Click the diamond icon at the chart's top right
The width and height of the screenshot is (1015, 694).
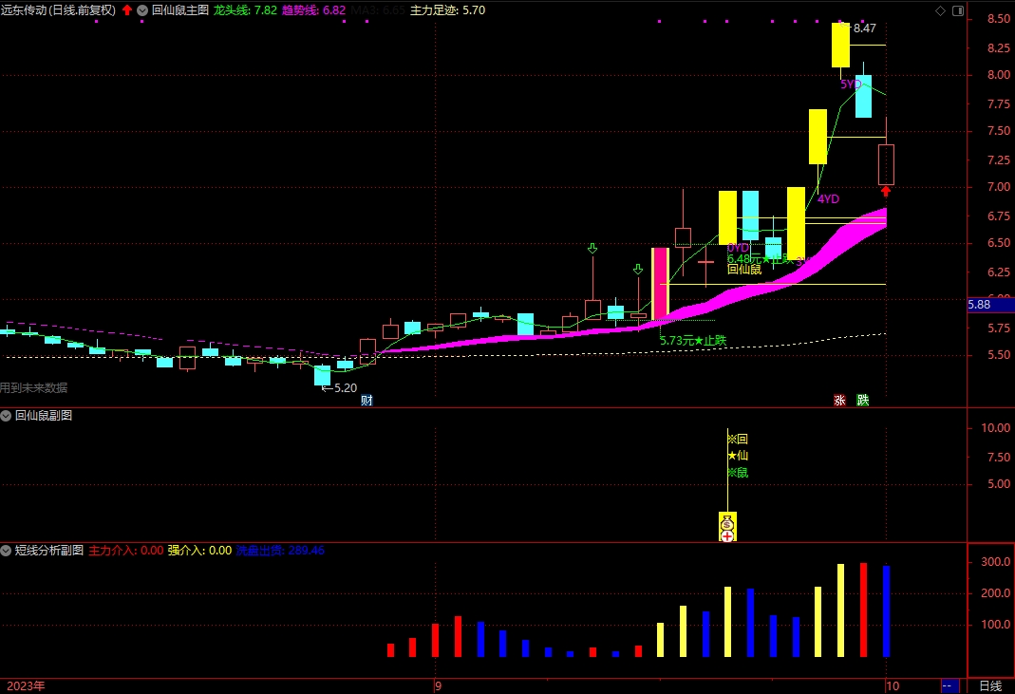tap(941, 10)
